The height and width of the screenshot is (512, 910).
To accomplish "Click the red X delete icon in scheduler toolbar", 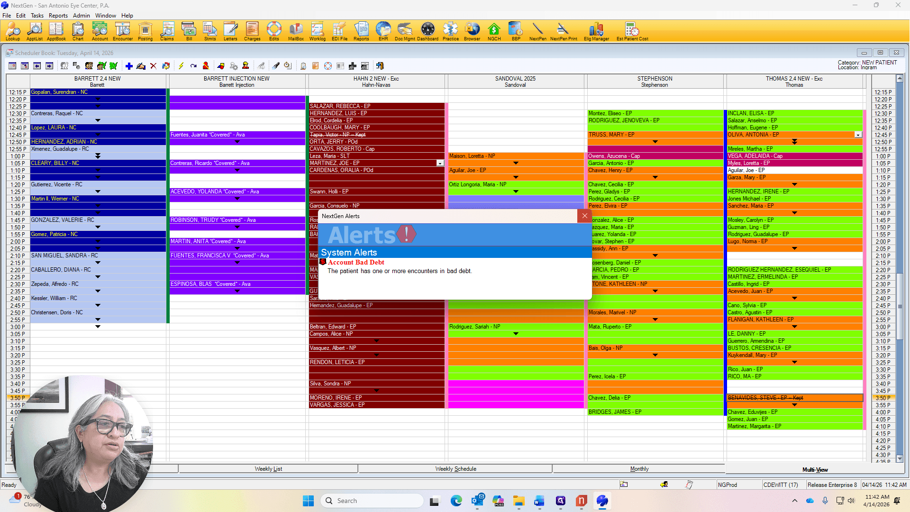I will tap(153, 66).
